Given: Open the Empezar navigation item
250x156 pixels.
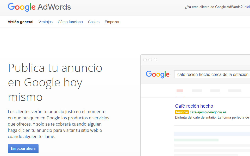Looking at the screenshot, I should (112, 22).
